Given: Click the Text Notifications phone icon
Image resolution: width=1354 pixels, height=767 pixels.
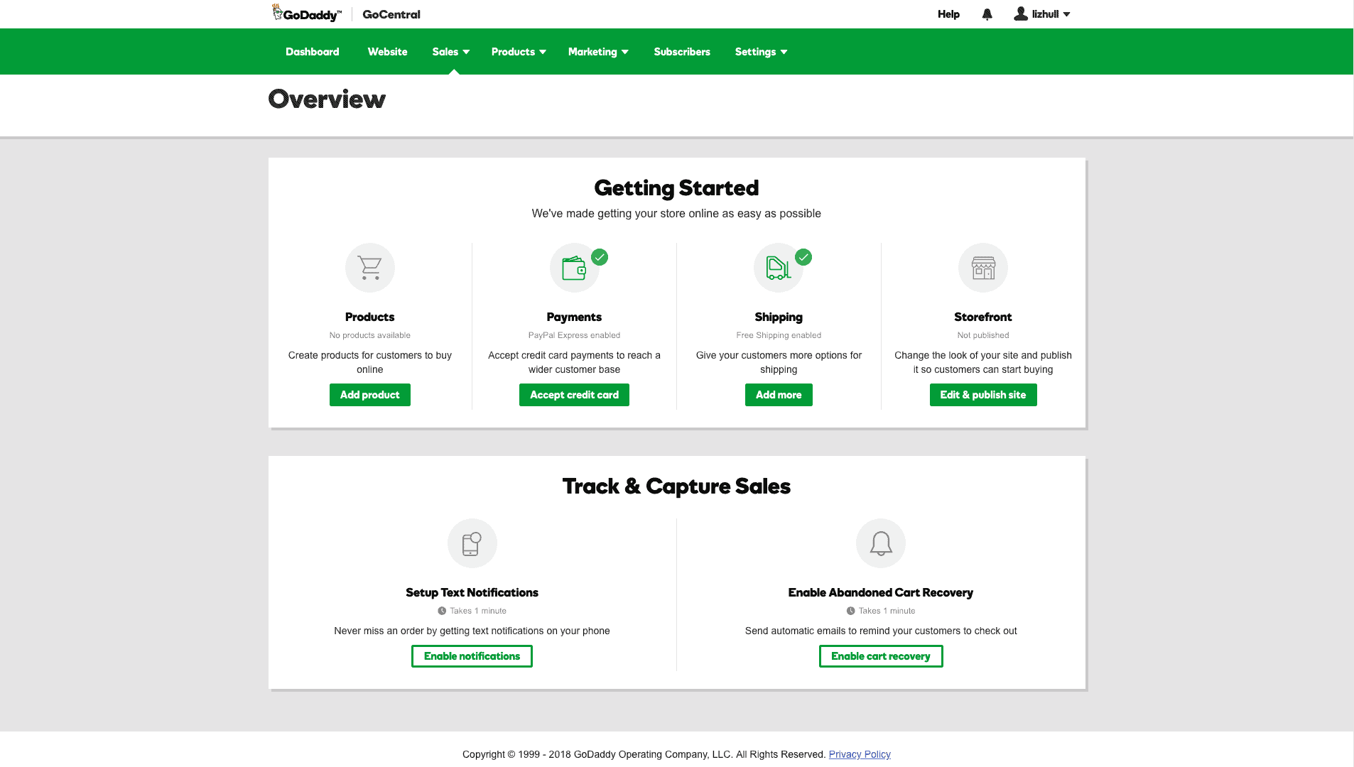Looking at the screenshot, I should pyautogui.click(x=472, y=543).
